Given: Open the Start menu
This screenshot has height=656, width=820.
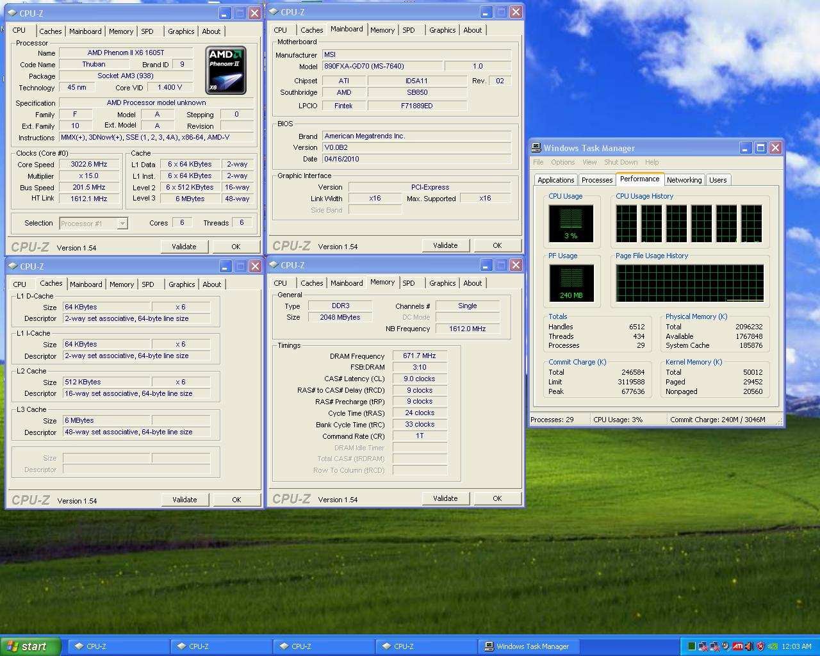Looking at the screenshot, I should [31, 646].
